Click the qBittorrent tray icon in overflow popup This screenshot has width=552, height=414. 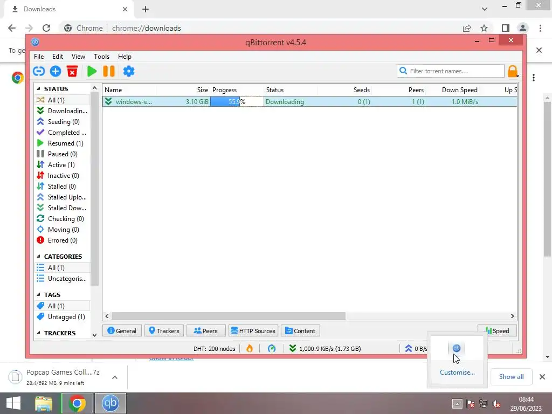tap(456, 348)
